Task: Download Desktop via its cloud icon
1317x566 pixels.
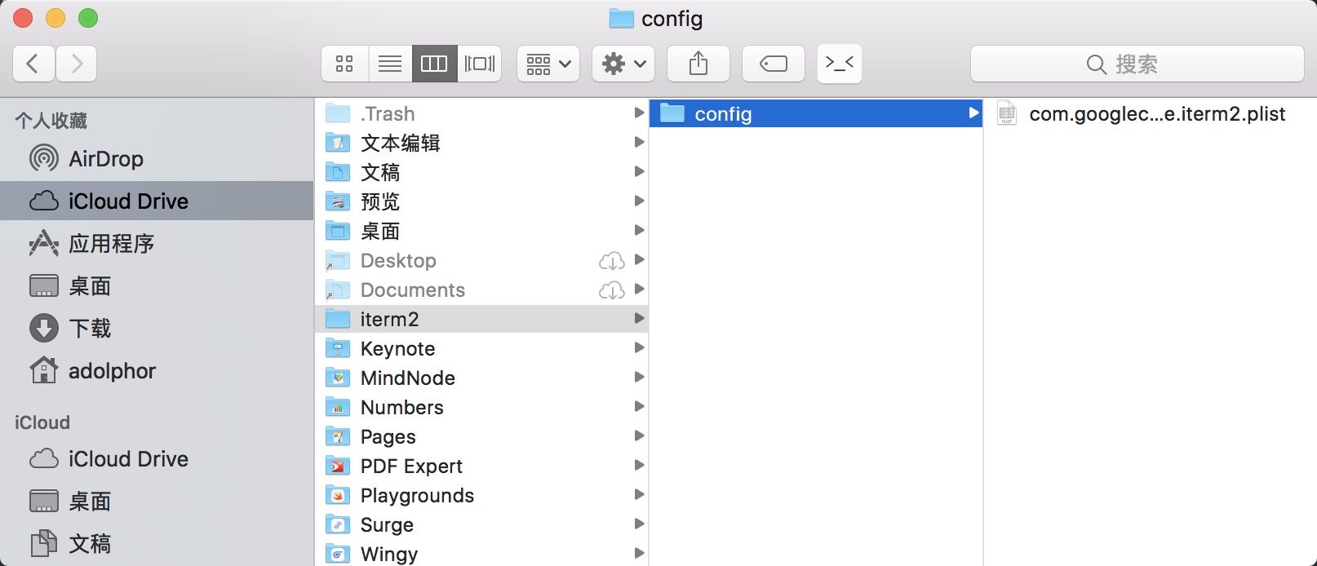Action: 612,261
